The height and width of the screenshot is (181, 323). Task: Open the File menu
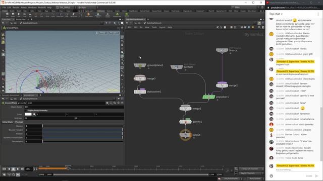4,8
